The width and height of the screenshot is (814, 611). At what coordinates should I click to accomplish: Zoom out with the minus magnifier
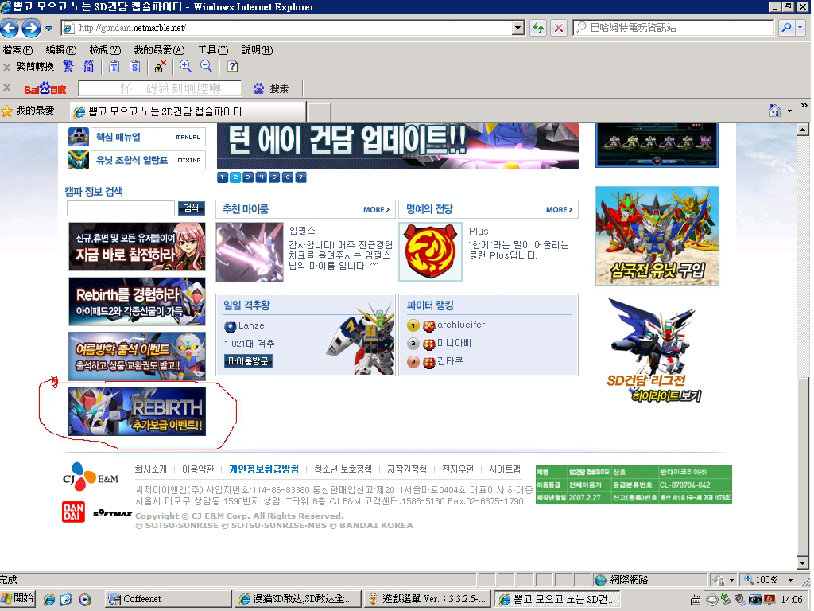(206, 67)
